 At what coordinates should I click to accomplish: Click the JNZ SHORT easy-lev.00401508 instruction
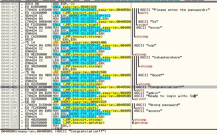pos(80,72)
